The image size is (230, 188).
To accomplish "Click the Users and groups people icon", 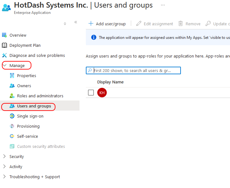I will click(x=12, y=106).
